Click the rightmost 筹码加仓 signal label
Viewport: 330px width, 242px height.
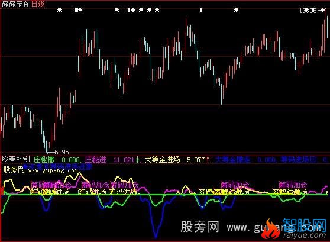pyautogui.click(x=293, y=185)
